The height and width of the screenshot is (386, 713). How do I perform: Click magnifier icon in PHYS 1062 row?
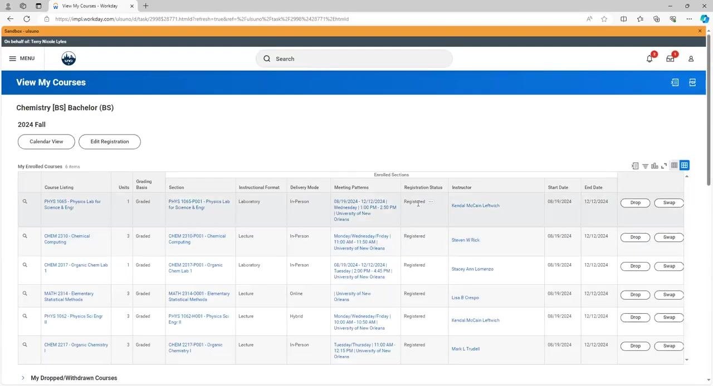(25, 316)
